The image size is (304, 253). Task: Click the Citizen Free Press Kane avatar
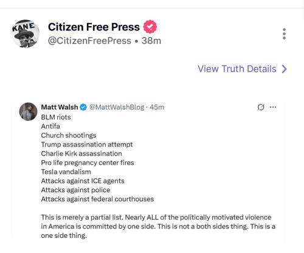(x=25, y=33)
